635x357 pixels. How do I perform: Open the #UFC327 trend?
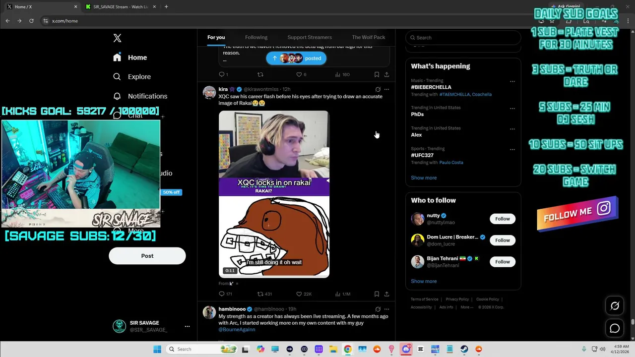[423, 155]
